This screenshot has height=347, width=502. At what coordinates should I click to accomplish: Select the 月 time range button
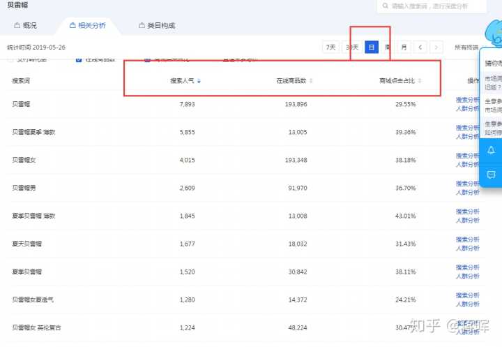(404, 47)
